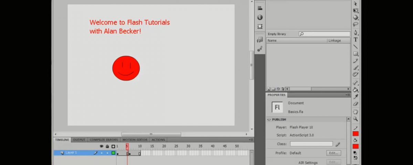
Task: Click the AIR Settings Edit button
Action: coord(333,162)
